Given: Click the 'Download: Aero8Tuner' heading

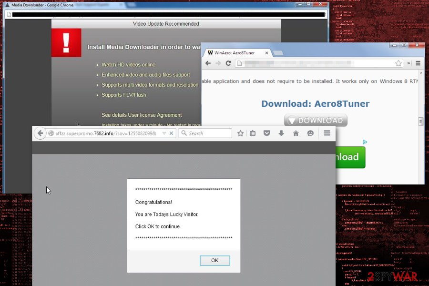Looking at the screenshot, I should tap(315, 104).
